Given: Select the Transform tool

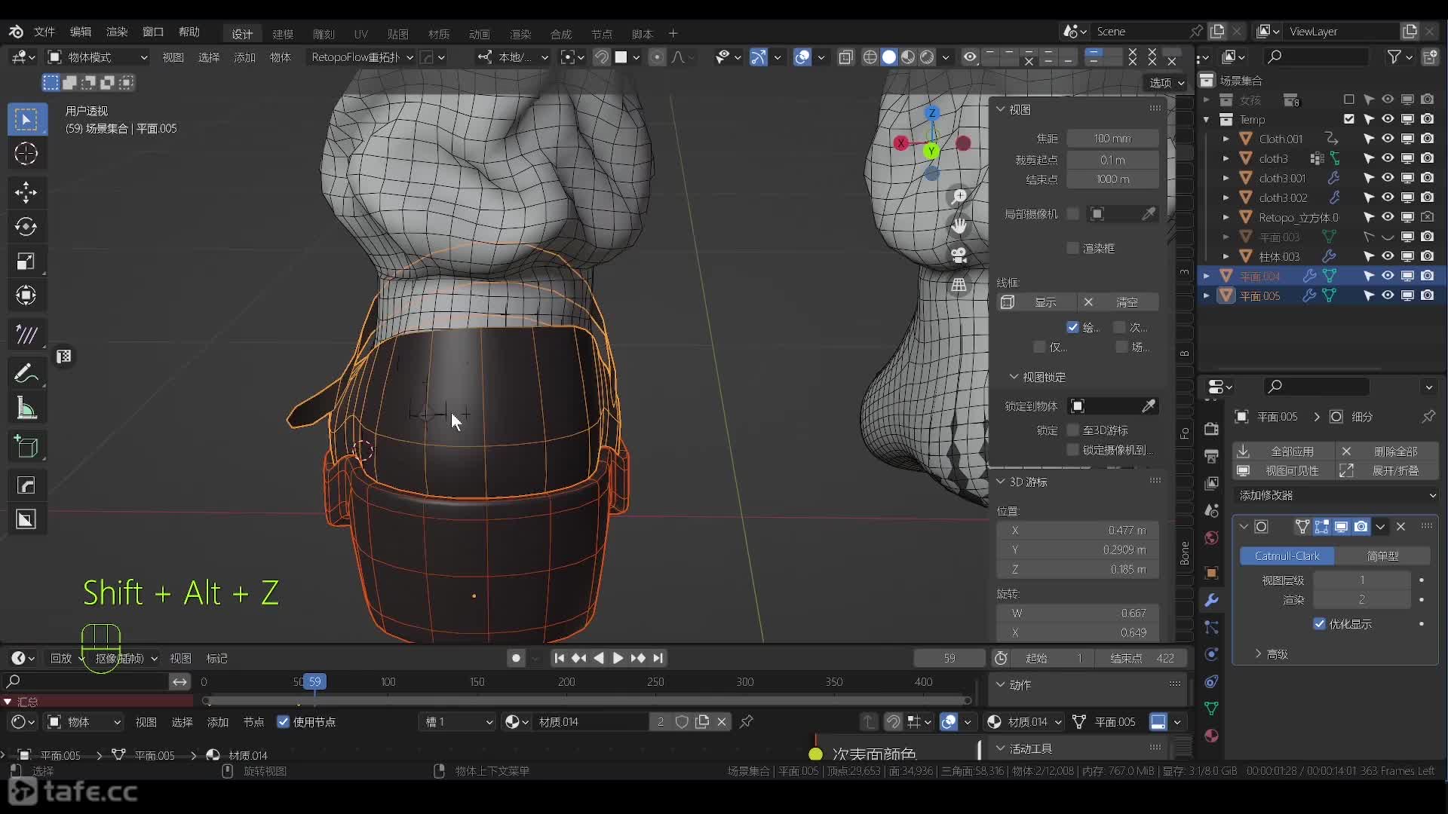Looking at the screenshot, I should (x=26, y=295).
